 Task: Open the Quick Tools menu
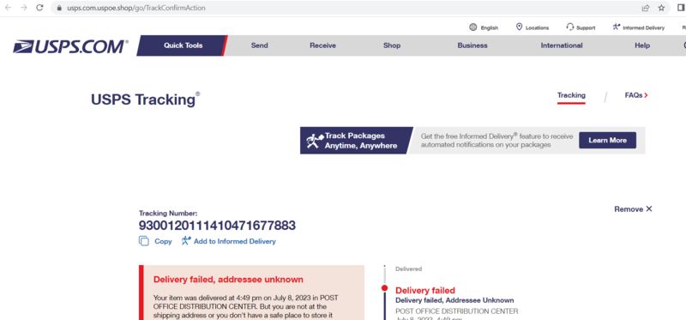pos(183,45)
